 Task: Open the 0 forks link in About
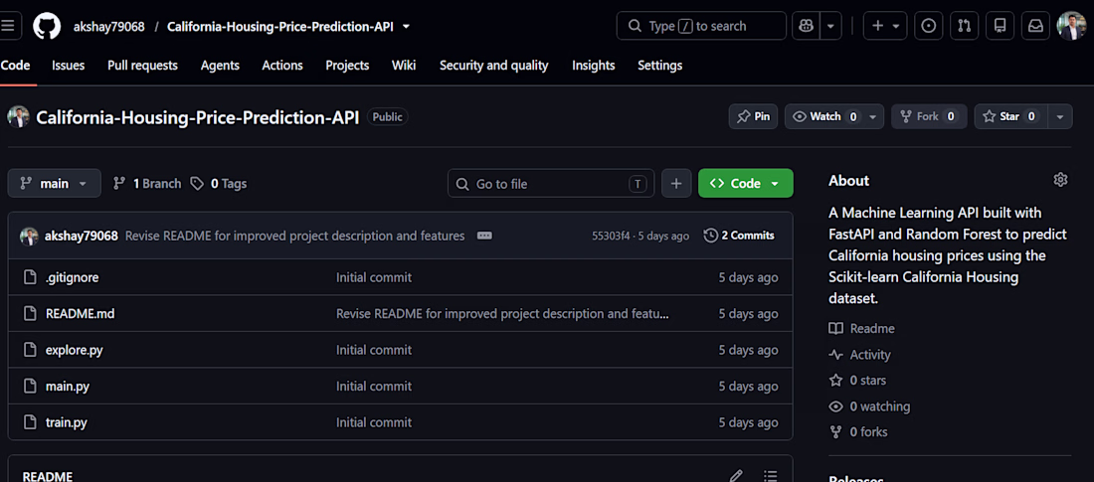(858, 431)
